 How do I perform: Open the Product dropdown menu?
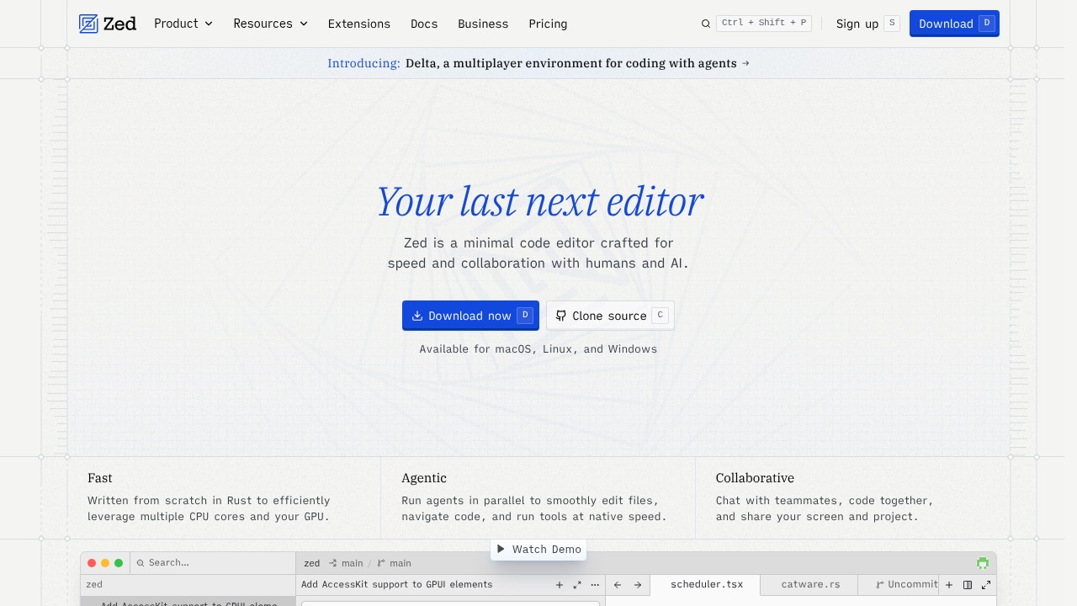tap(183, 24)
